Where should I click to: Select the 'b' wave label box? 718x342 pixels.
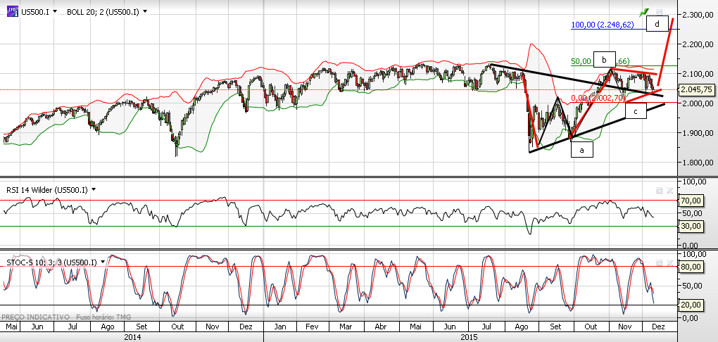(605, 60)
